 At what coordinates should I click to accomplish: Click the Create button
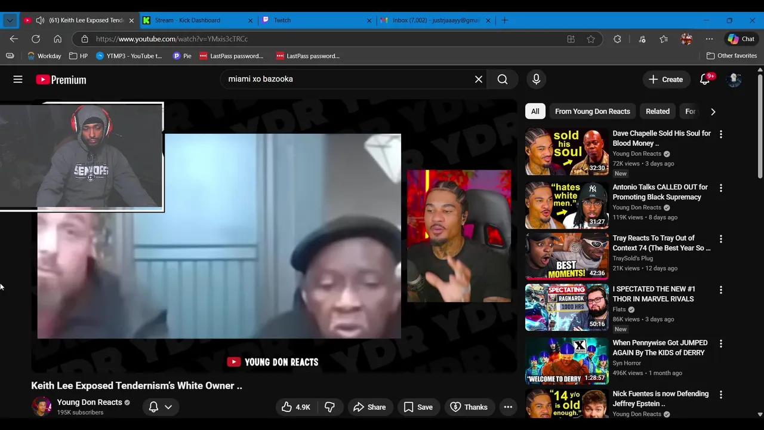coord(666,79)
